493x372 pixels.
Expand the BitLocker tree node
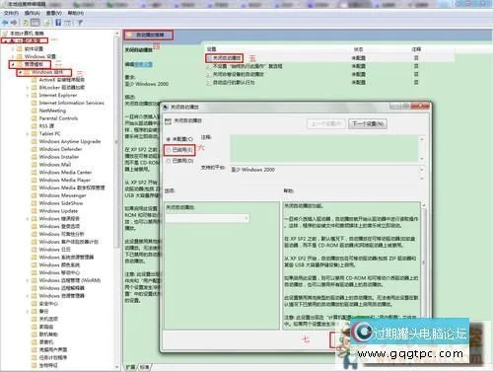[x=28, y=88]
